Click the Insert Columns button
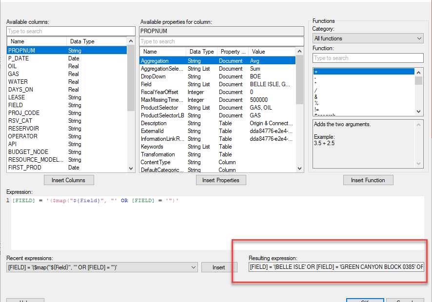432x302 pixels. coord(69,180)
